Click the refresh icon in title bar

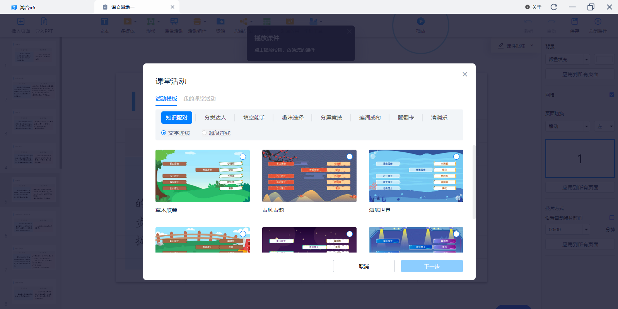pyautogui.click(x=554, y=7)
